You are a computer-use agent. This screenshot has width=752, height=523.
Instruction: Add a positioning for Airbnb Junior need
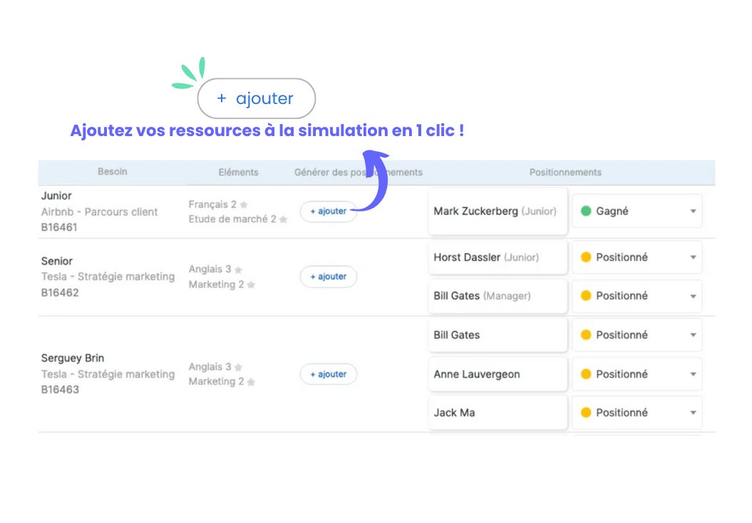[x=329, y=212]
